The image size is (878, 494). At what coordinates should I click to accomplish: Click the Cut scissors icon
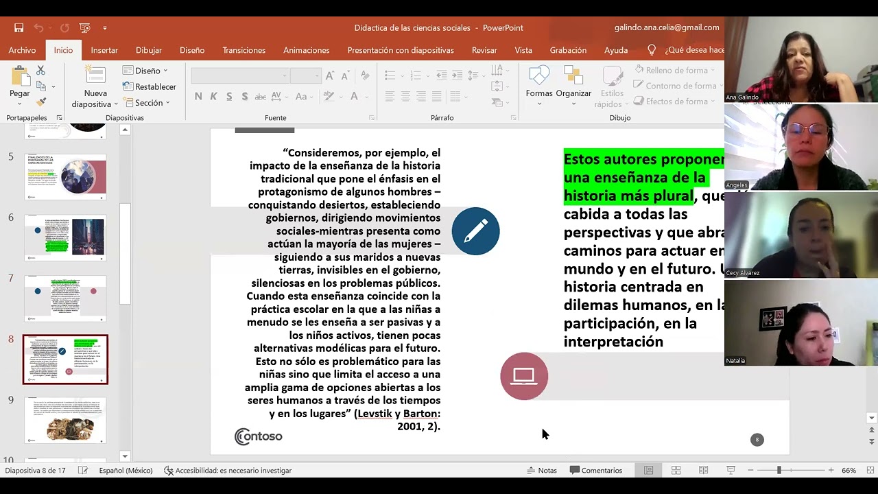coord(40,71)
